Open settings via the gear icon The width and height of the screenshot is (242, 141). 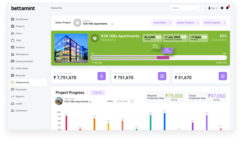[x=222, y=8]
